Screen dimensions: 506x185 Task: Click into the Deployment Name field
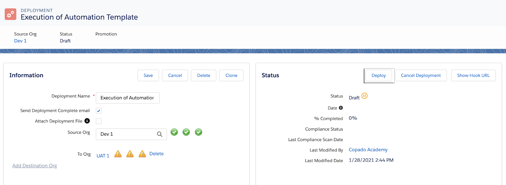128,98
